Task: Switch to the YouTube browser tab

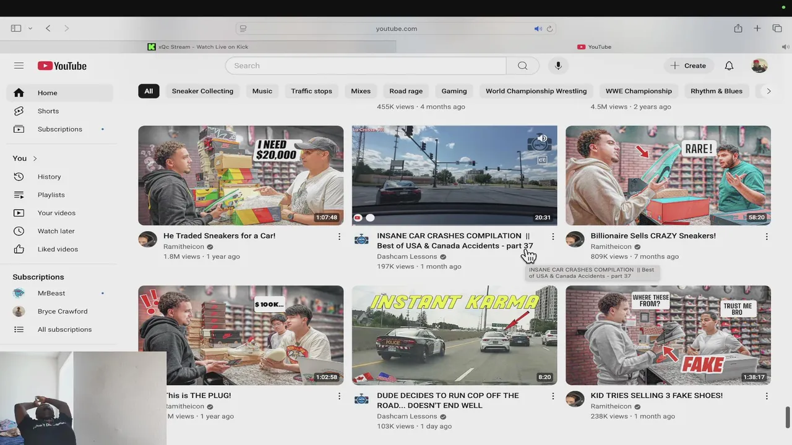Action: click(x=594, y=47)
